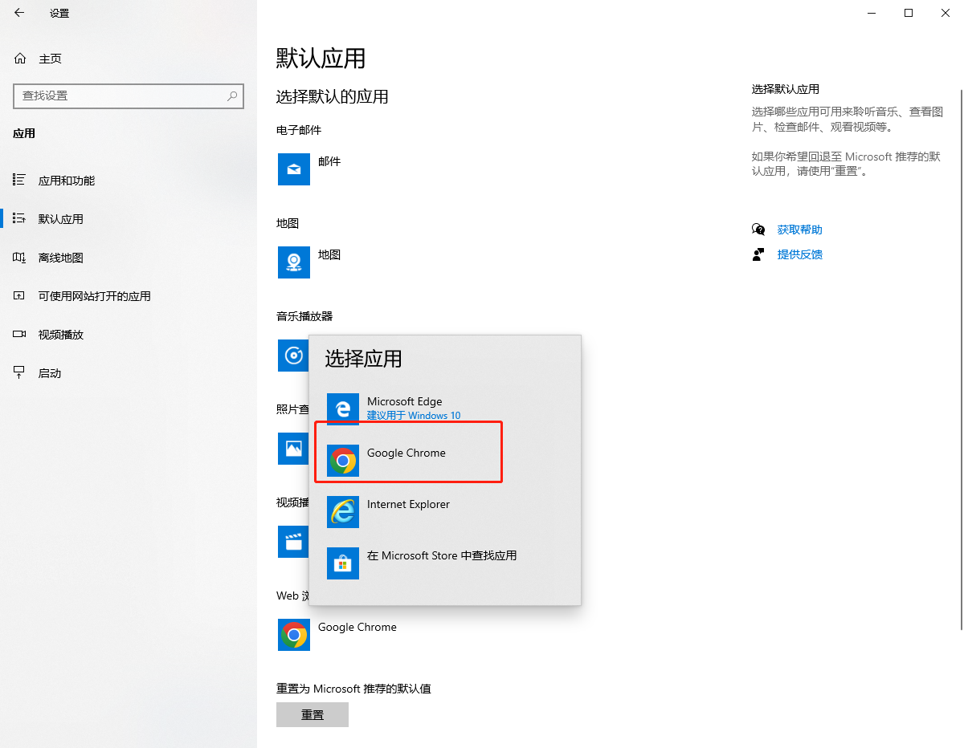Select Microsoft Edge icon in app chooser
Screen dimensions: 964x748
pyautogui.click(x=343, y=409)
